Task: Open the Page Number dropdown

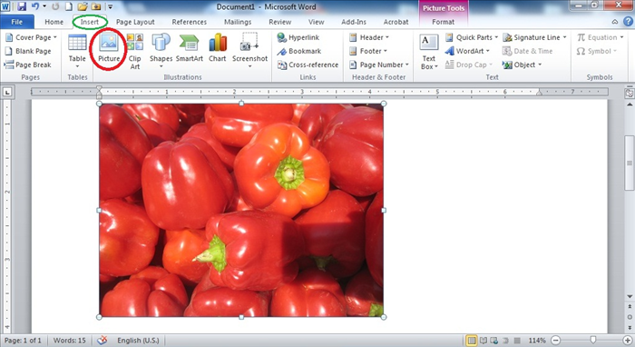Action: (379, 64)
